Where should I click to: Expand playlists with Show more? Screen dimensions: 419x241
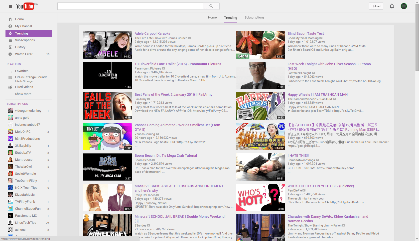pos(23,94)
